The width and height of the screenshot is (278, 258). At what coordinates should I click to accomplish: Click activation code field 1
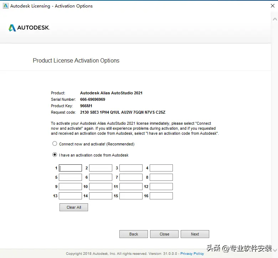pyautogui.click(x=70, y=168)
